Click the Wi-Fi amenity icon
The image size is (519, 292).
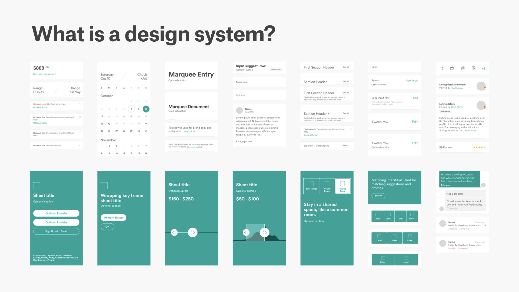[x=443, y=68]
